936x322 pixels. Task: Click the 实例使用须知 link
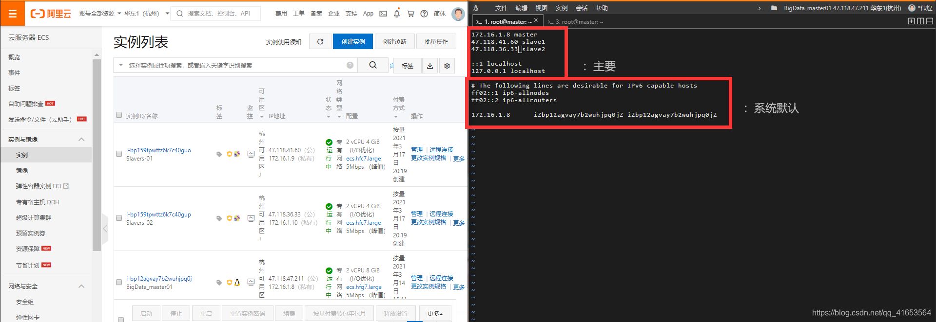pyautogui.click(x=284, y=42)
